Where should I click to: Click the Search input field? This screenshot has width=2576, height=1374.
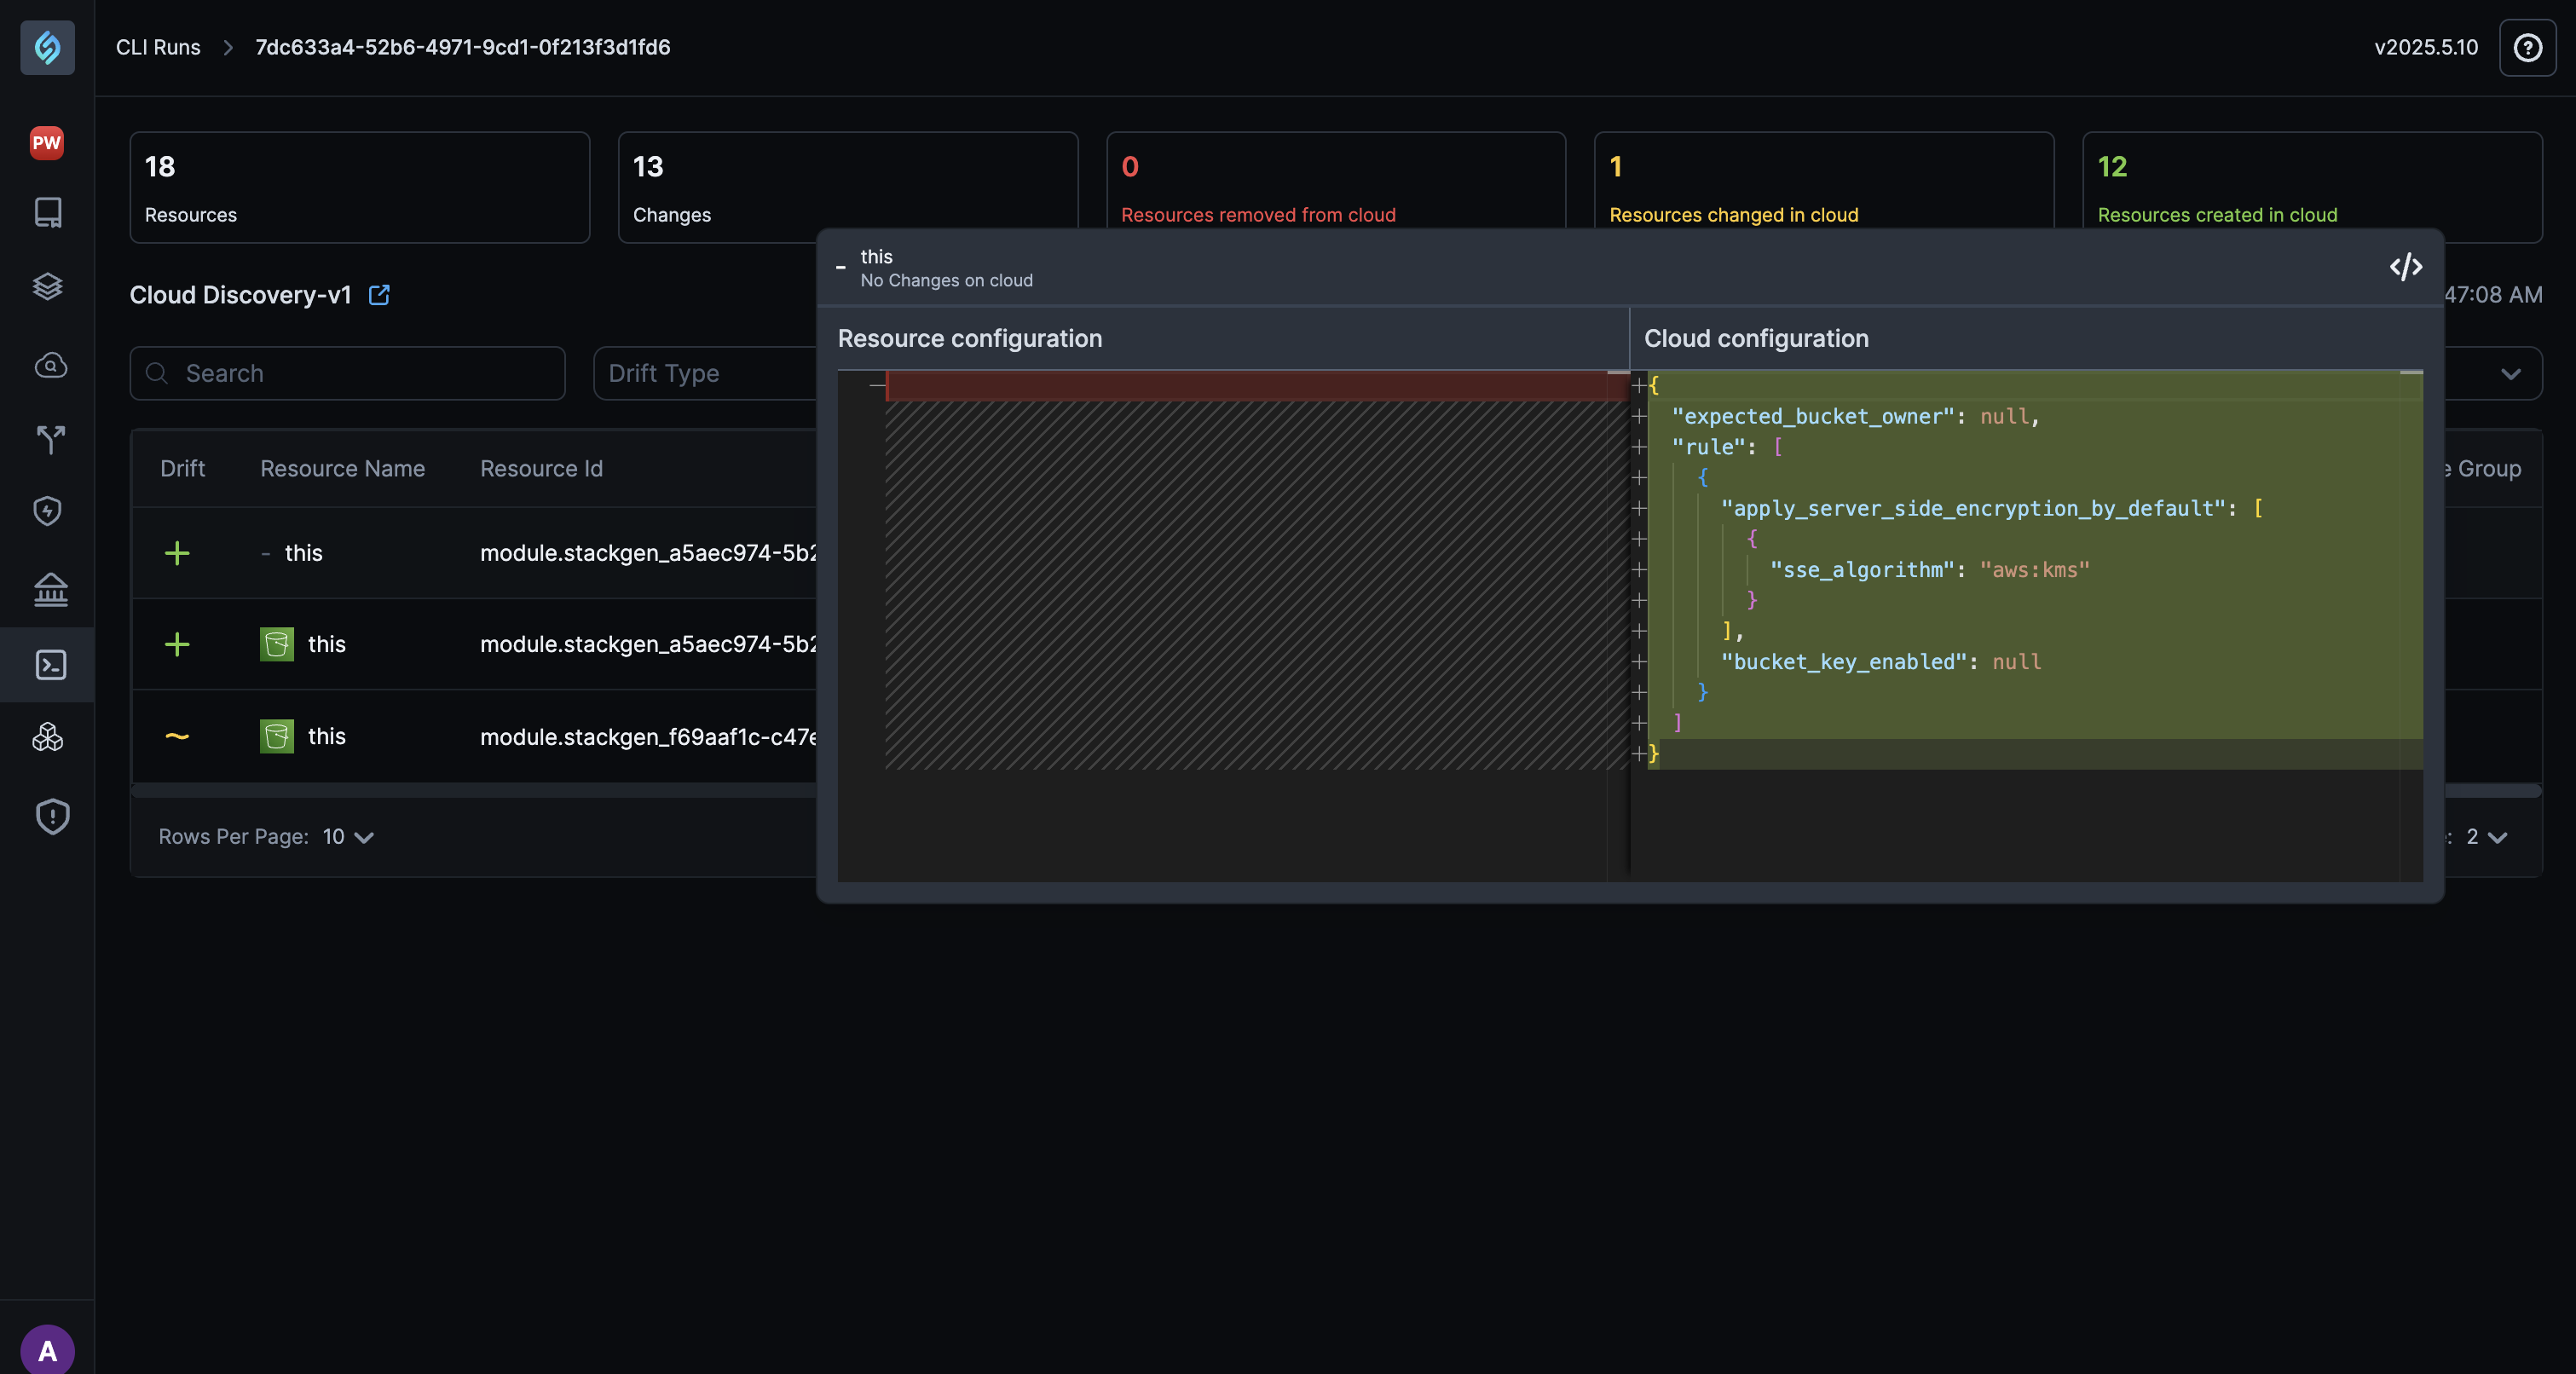[347, 373]
